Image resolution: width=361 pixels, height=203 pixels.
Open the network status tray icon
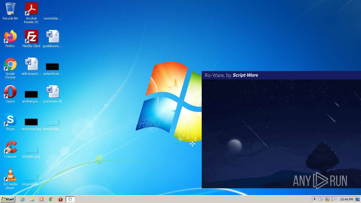click(327, 199)
